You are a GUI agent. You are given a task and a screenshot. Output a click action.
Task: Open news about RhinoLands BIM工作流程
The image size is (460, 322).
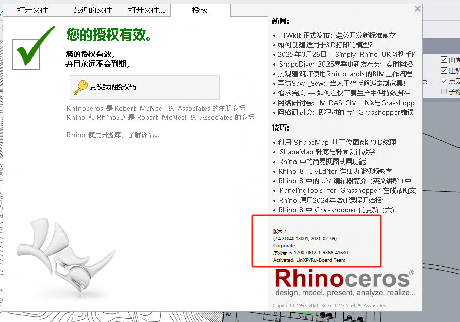click(x=345, y=74)
